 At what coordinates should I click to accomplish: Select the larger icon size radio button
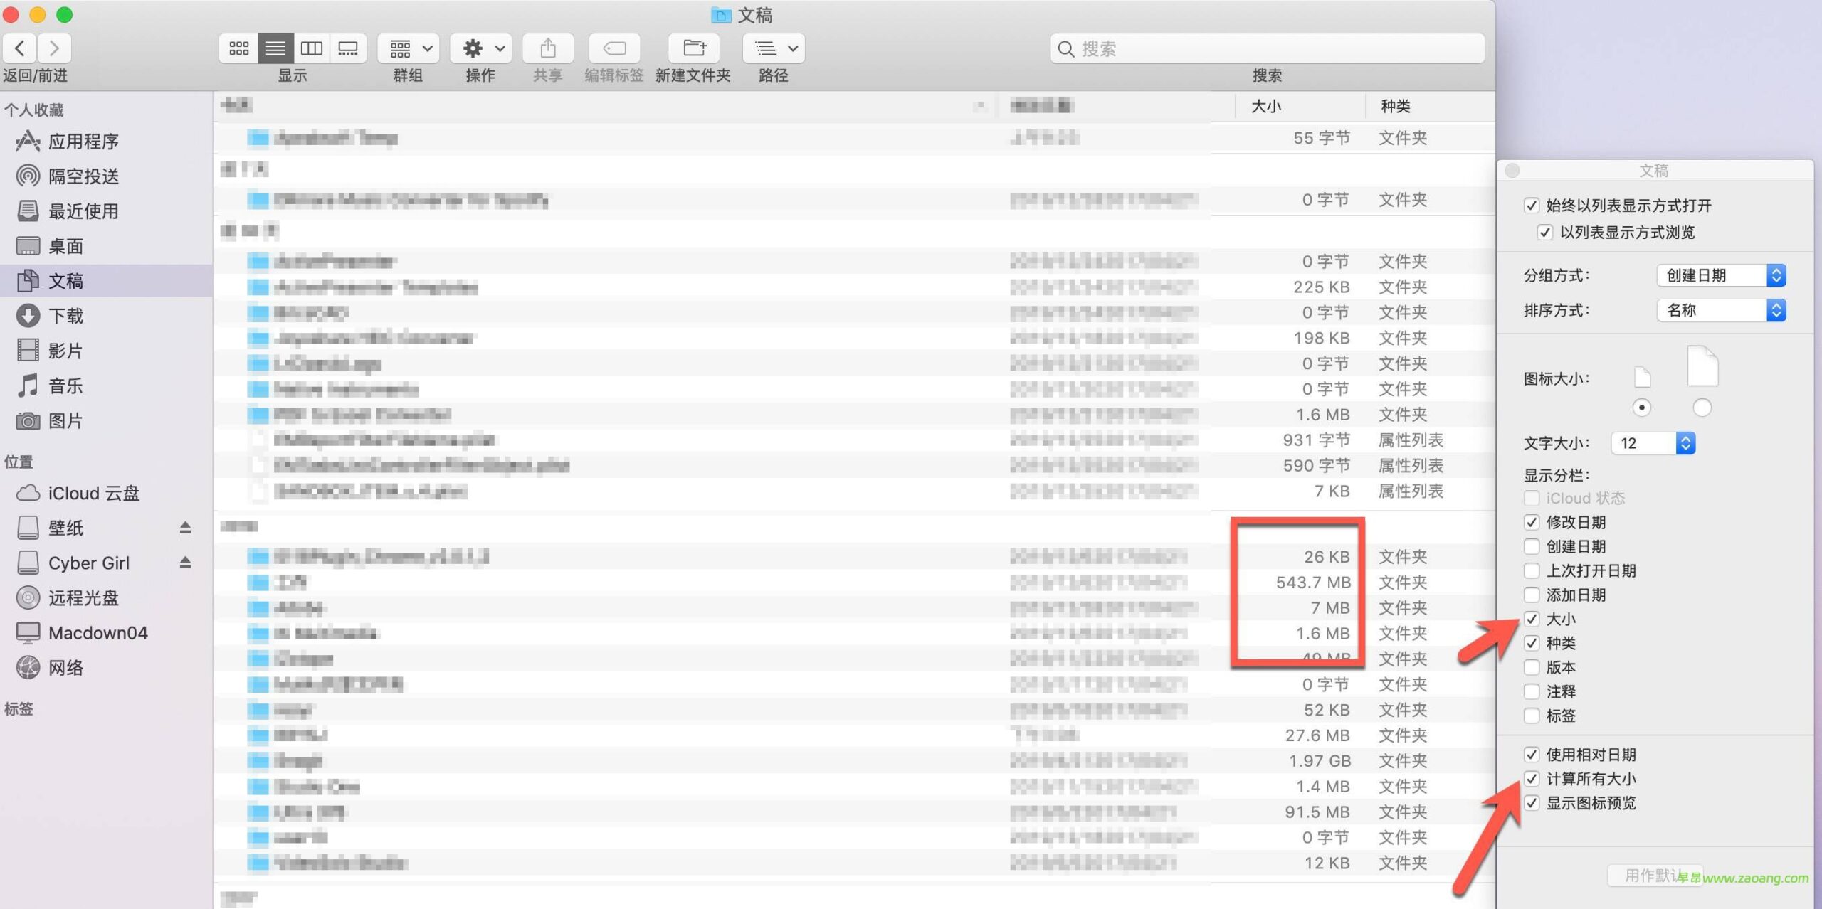click(1702, 408)
